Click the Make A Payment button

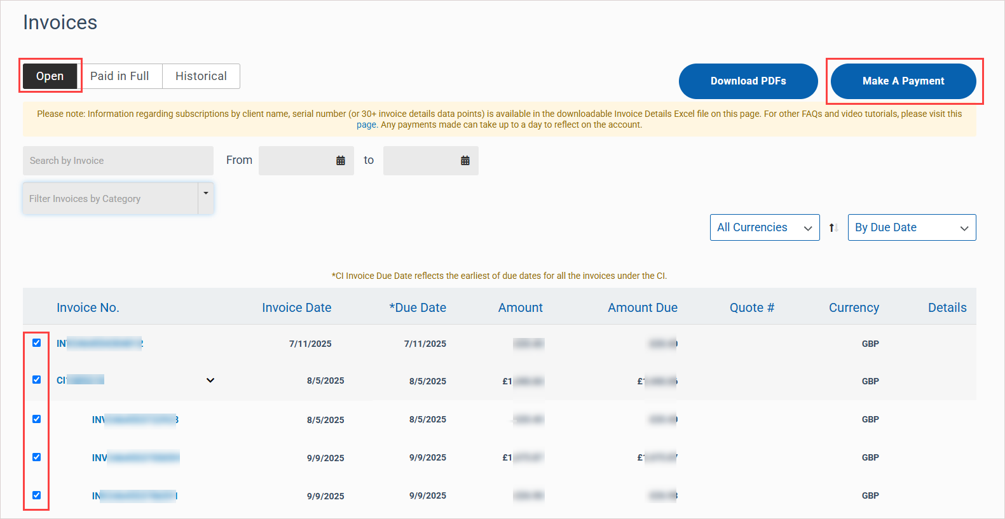903,81
